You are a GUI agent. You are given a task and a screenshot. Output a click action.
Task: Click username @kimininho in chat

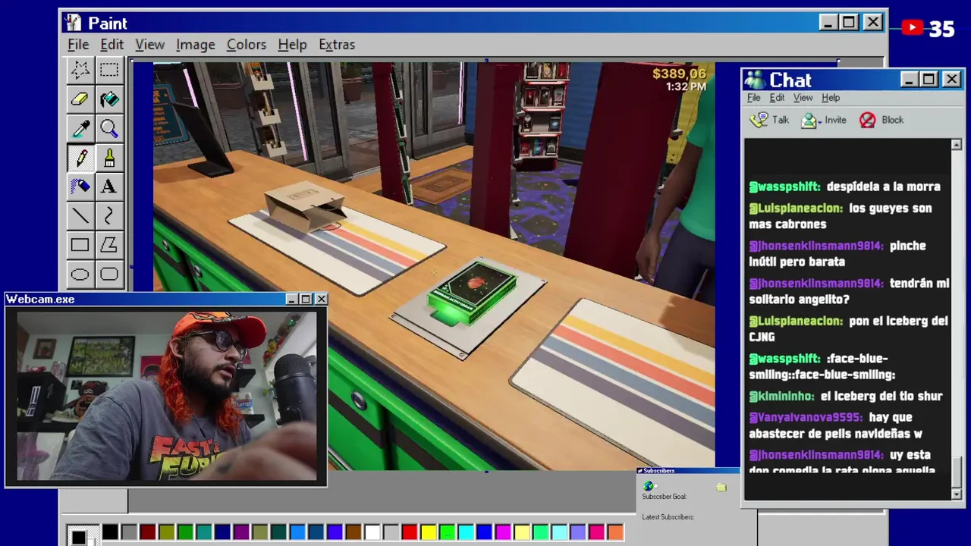(781, 396)
